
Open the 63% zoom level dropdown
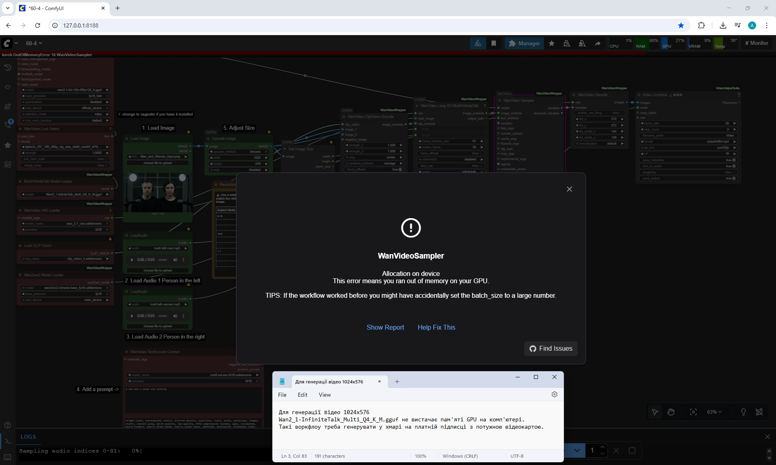coord(714,412)
